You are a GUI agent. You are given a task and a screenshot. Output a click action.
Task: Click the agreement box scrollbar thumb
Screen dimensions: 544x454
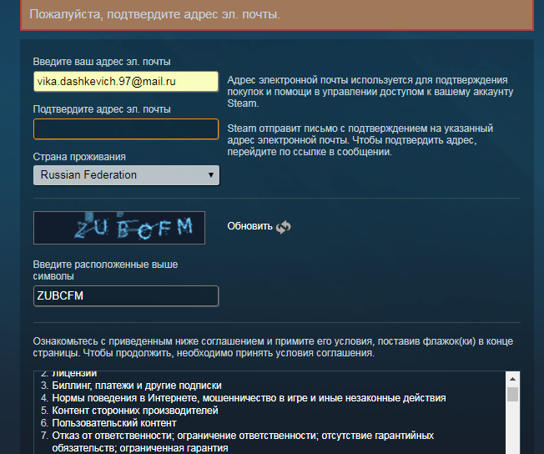point(512,395)
